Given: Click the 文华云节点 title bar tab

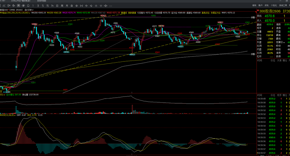Looking at the screenshot, I should [21, 1].
